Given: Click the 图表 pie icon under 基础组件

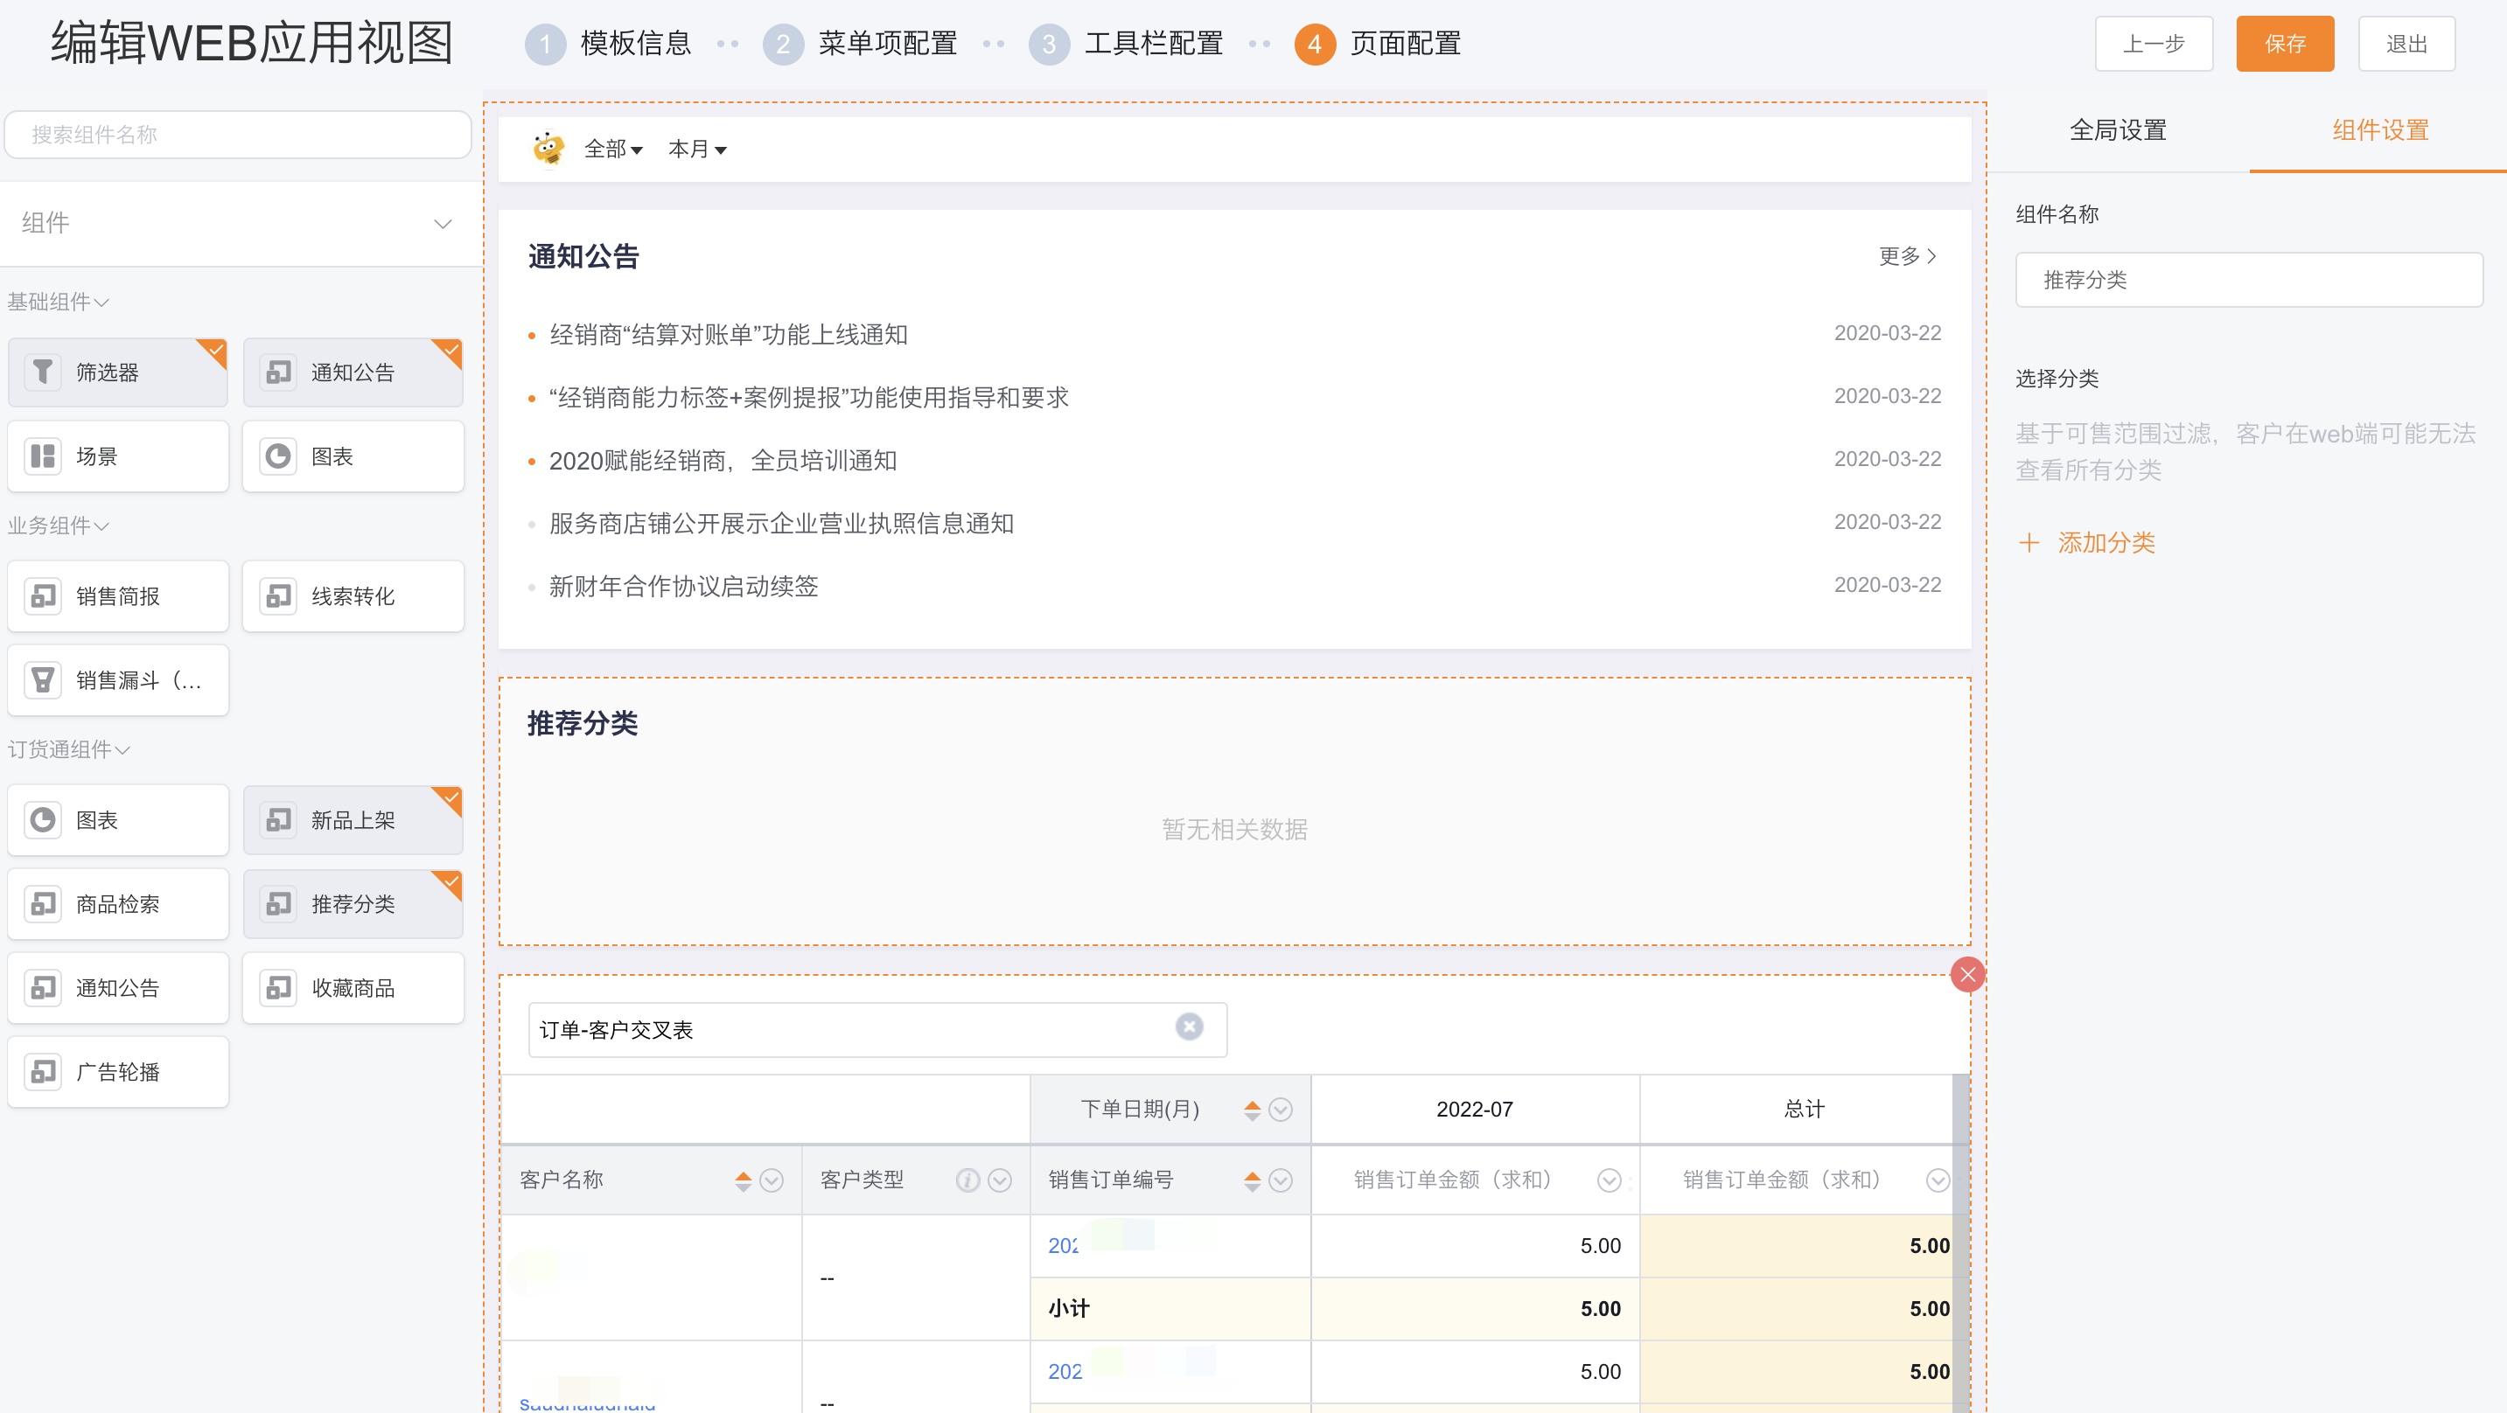Looking at the screenshot, I should coord(278,456).
